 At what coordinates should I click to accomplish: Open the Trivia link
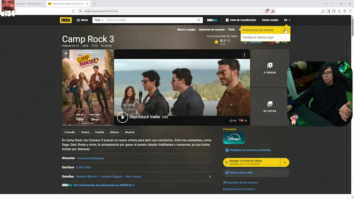tap(231, 30)
